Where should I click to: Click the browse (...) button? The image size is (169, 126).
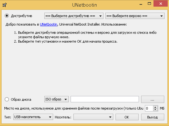point(153,99)
